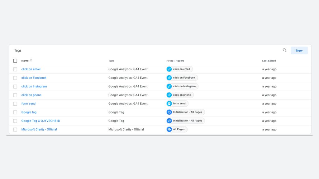Click the Name column sort arrow

[31, 61]
